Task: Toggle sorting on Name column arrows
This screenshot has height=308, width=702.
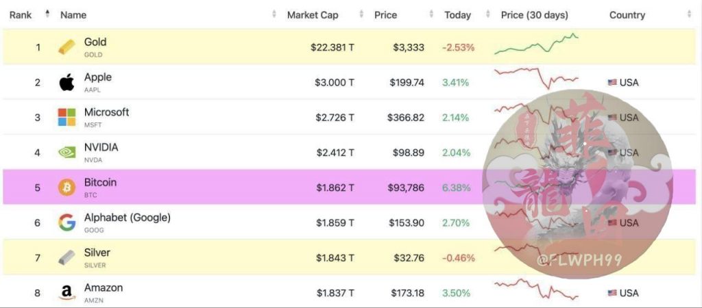Action: 274,14
